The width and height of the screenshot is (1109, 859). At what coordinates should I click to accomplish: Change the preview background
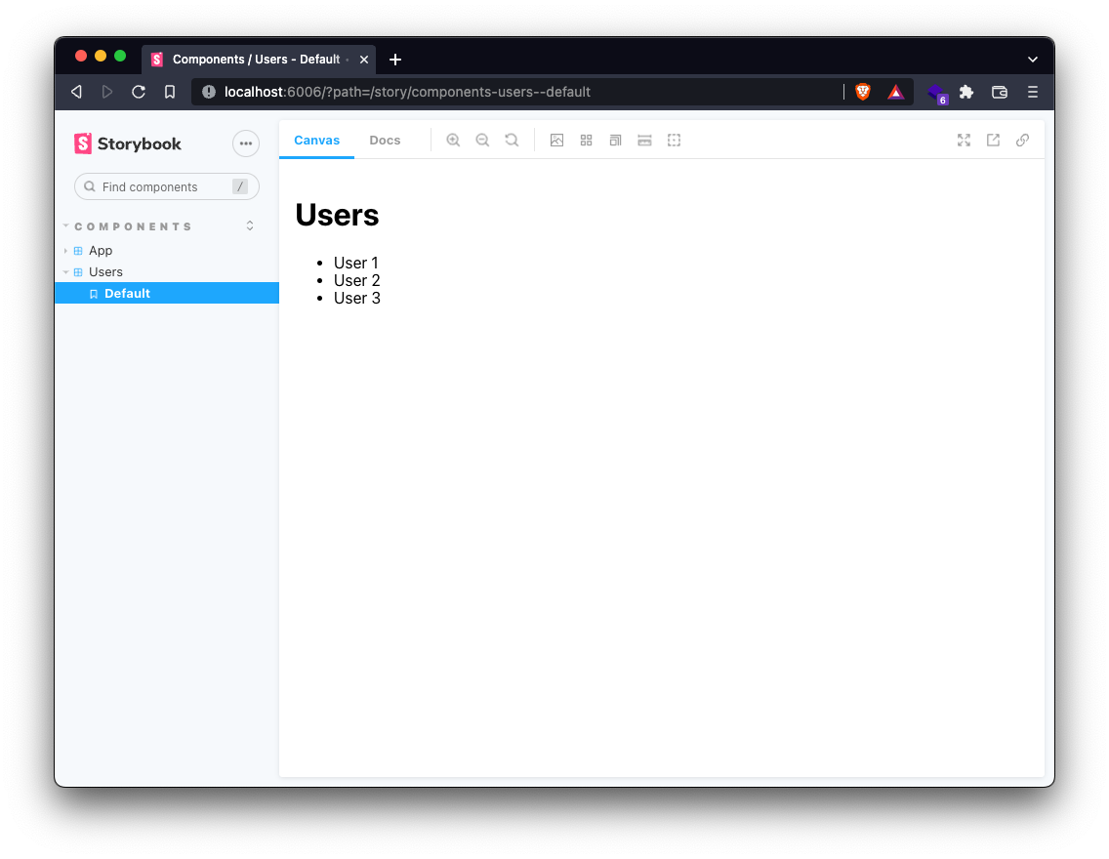(556, 140)
